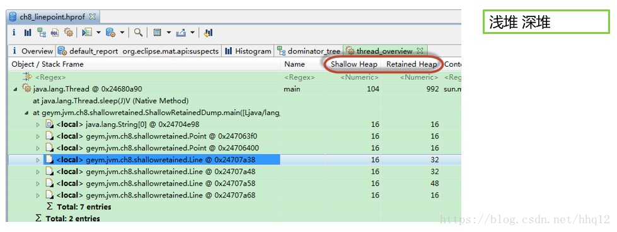Viewport: 617px width, 232px height.
Task: Click the Numeric filter under Retained Heap
Action: 419,77
